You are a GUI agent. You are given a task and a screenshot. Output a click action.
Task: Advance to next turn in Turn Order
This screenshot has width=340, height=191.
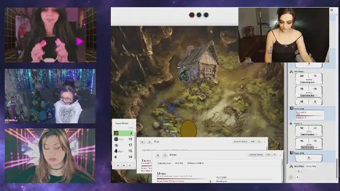(x=129, y=165)
